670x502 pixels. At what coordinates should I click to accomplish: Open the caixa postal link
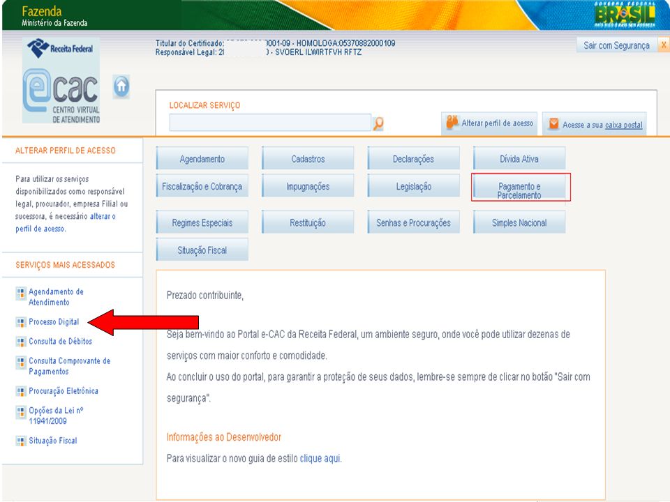623,125
